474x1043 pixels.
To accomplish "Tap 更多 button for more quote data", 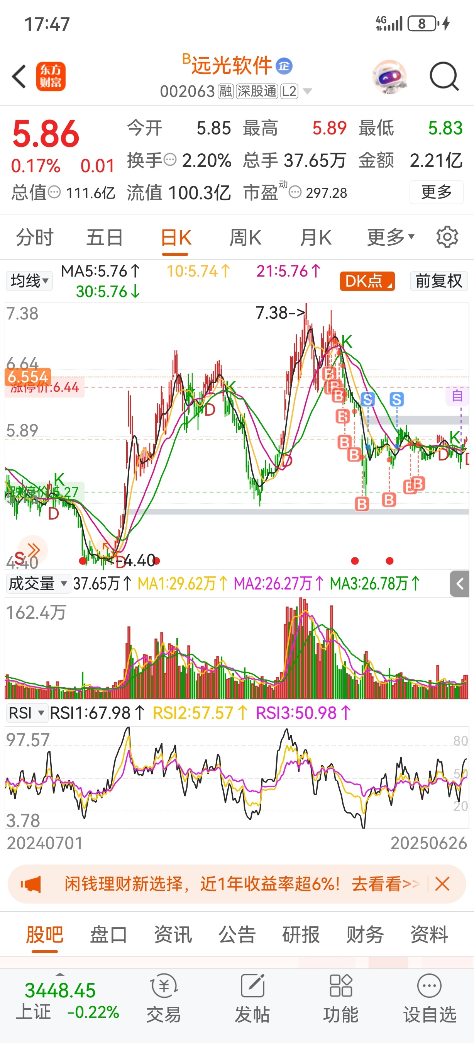I will coord(437,192).
